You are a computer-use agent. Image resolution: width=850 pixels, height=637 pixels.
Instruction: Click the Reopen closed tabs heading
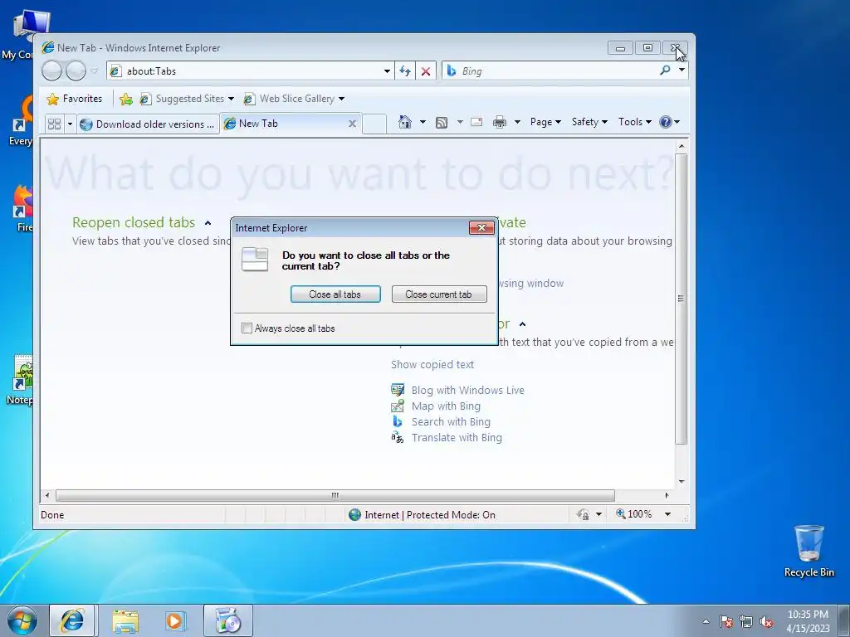pyautogui.click(x=134, y=222)
